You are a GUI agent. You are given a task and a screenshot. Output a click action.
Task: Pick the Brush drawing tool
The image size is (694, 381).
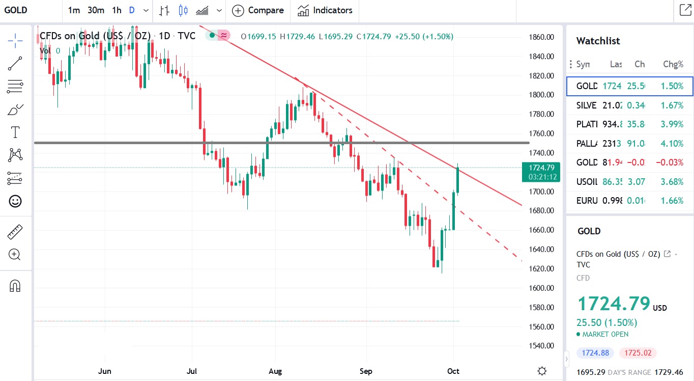15,109
